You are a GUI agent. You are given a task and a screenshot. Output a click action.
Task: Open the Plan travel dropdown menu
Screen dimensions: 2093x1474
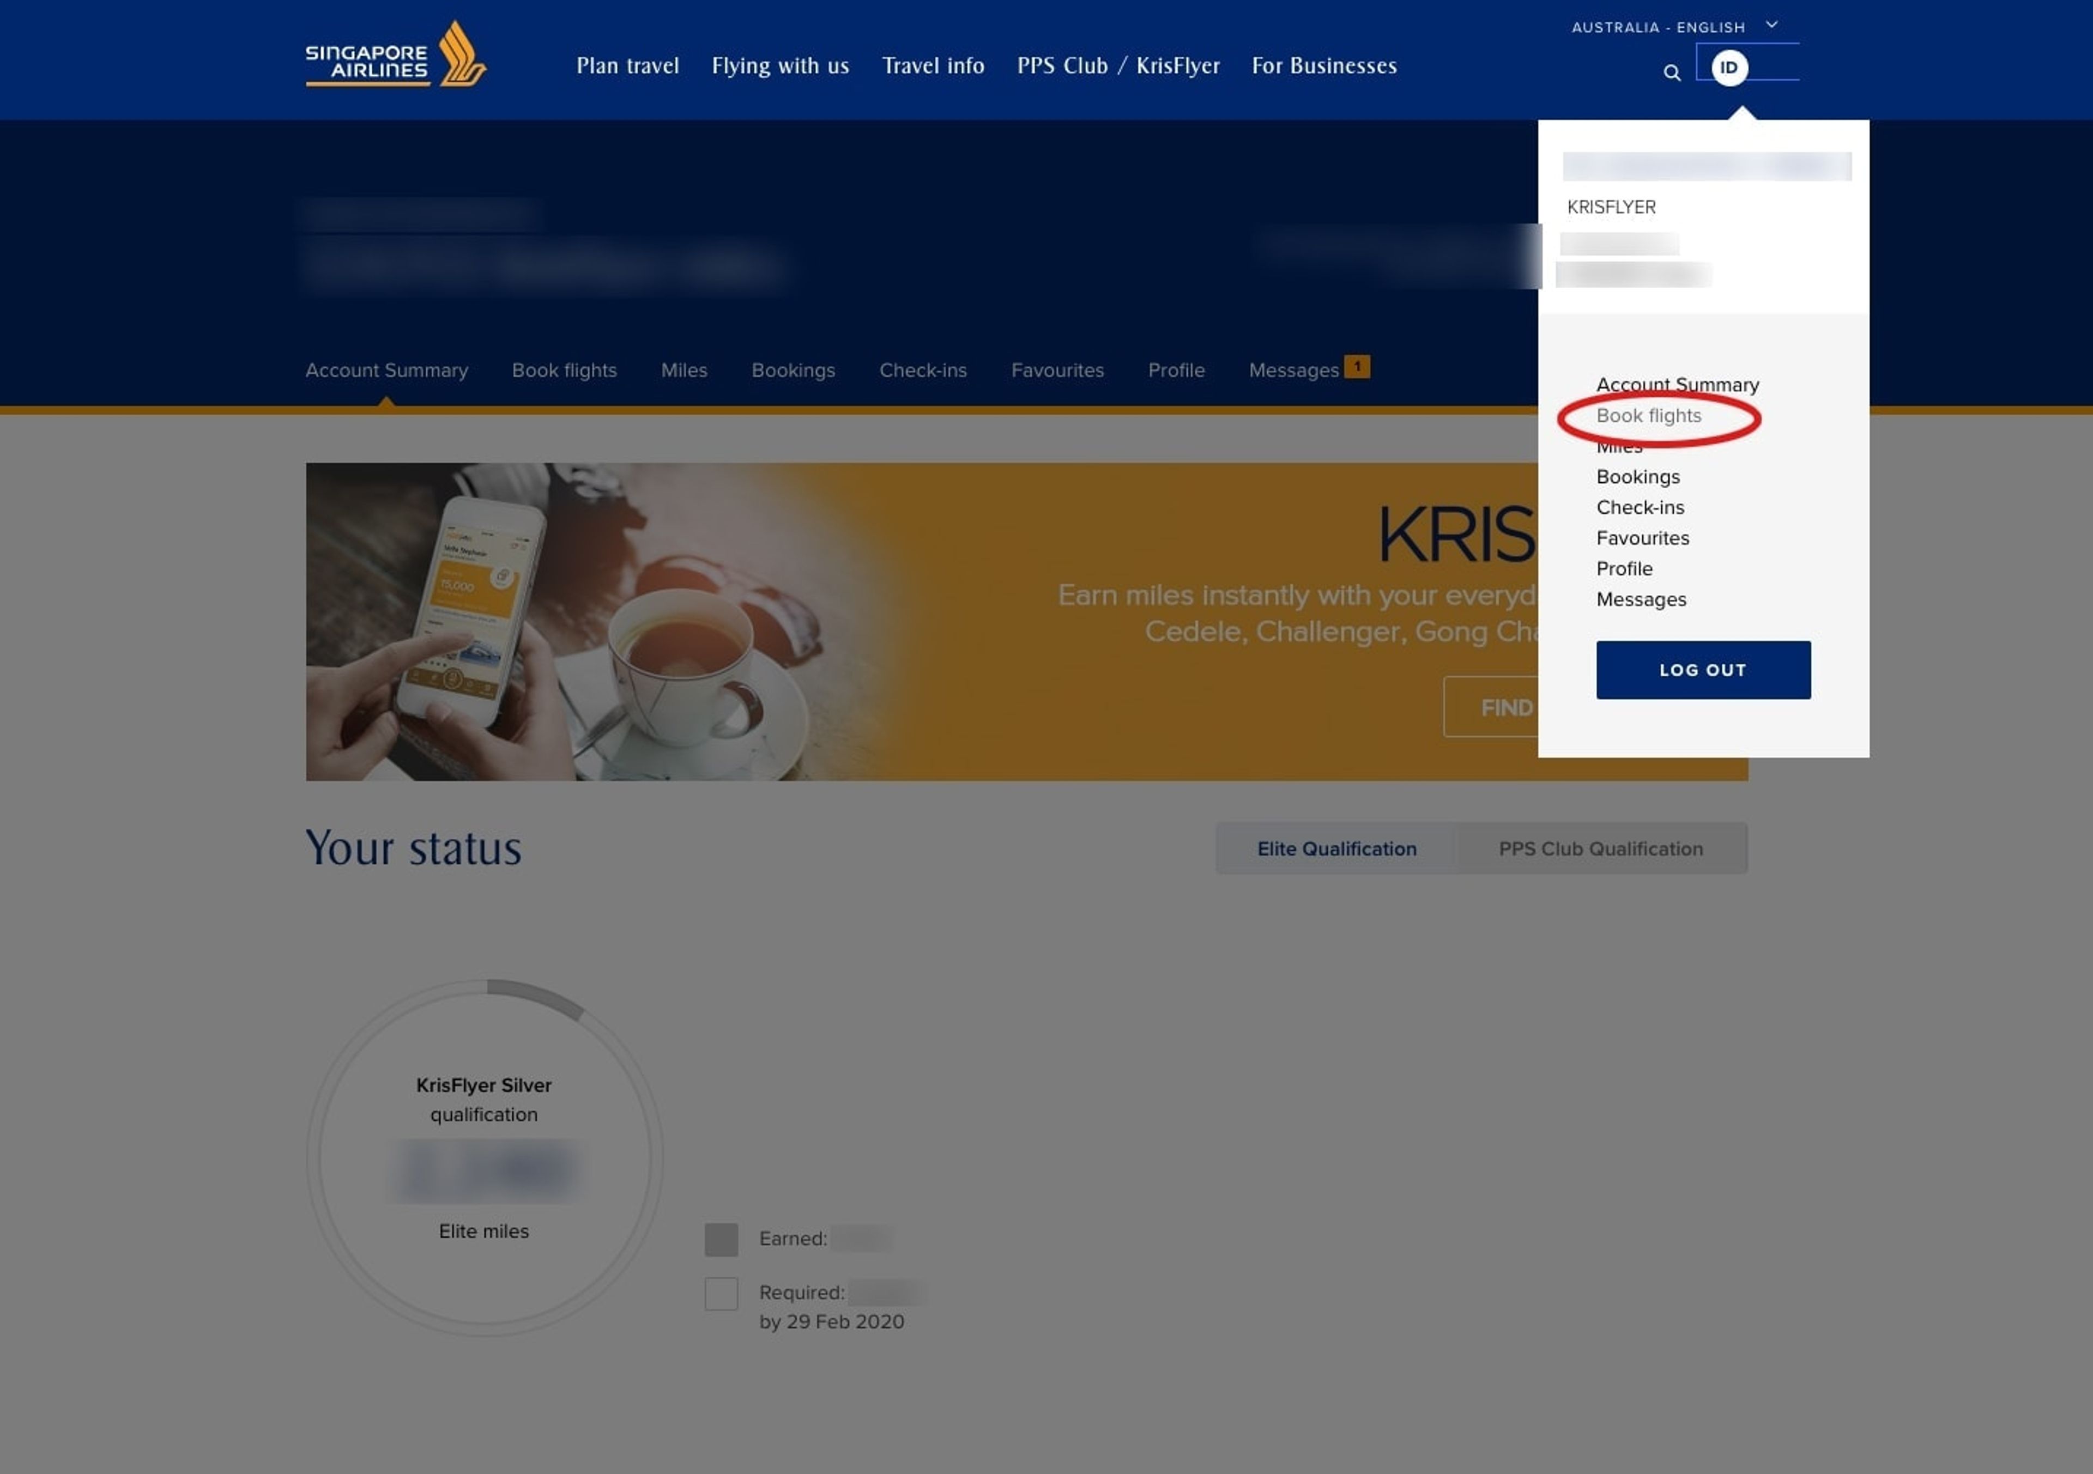pyautogui.click(x=627, y=65)
